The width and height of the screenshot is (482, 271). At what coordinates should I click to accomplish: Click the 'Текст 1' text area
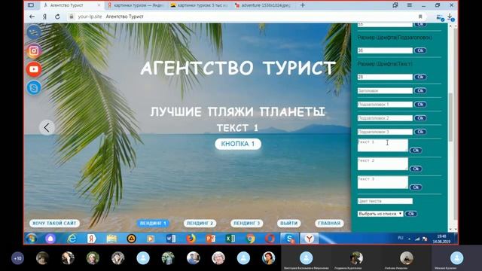coord(383,145)
